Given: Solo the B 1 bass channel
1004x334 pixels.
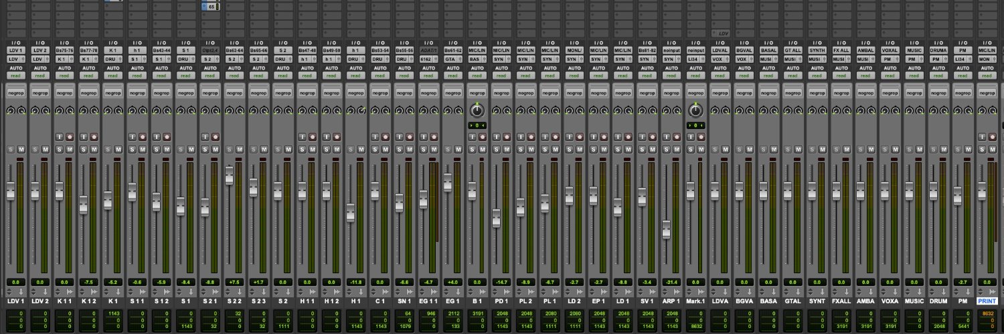Looking at the screenshot, I should [472, 149].
